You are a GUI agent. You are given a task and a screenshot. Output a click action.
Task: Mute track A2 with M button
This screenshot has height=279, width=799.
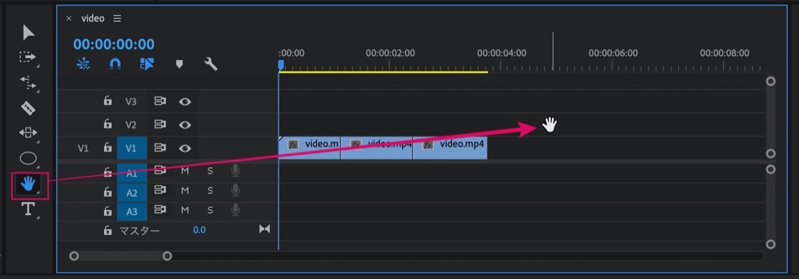(185, 191)
